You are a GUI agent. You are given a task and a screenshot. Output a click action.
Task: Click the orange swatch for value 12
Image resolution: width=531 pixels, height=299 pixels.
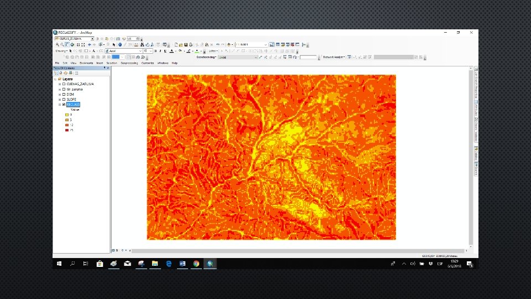67,125
